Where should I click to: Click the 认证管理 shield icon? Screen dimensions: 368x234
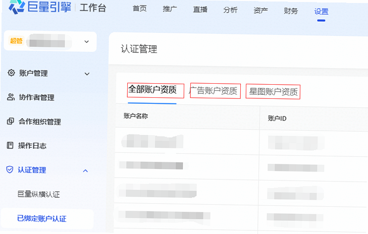[10, 169]
